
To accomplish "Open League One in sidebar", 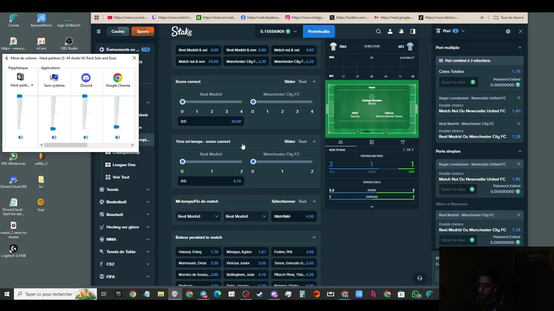I will (124, 165).
